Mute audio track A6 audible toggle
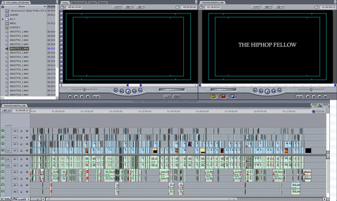This screenshot has width=337, height=201. tap(2, 191)
